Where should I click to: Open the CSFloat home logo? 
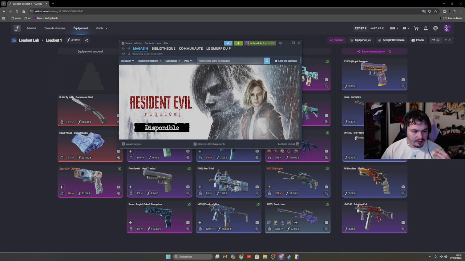coord(17,28)
